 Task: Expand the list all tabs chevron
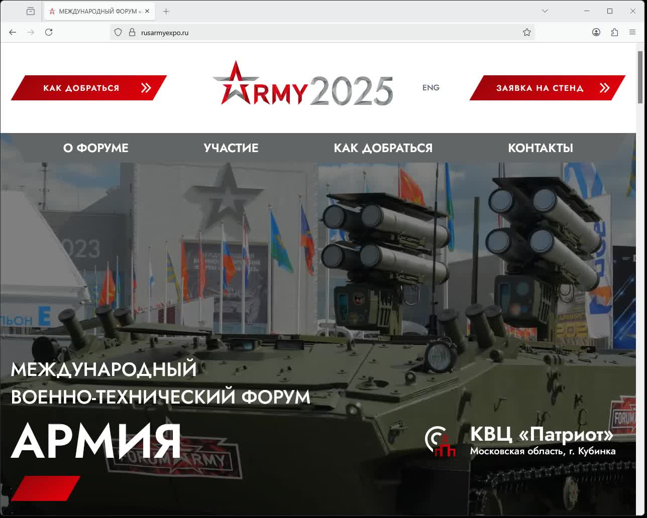coord(545,11)
